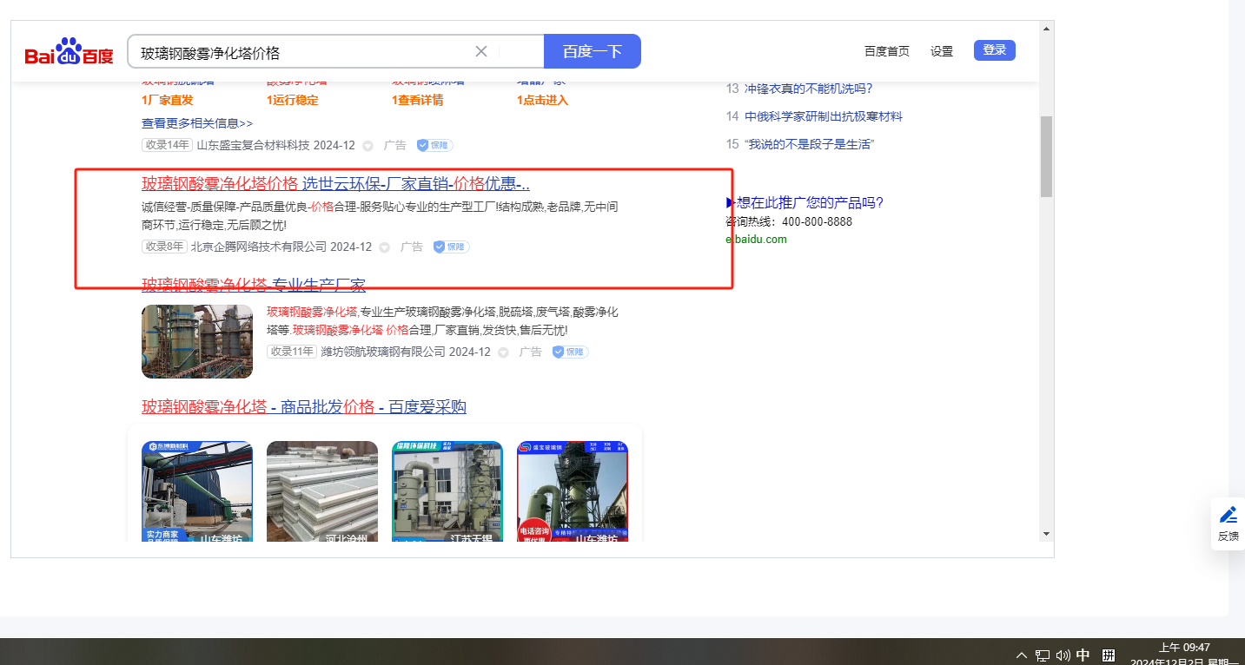The image size is (1245, 665).
Task: Click the page scrollbar down arrow
Action: coord(1046,534)
